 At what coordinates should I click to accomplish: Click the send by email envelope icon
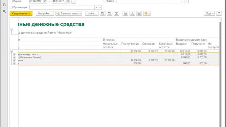pyautogui.click(x=147, y=13)
